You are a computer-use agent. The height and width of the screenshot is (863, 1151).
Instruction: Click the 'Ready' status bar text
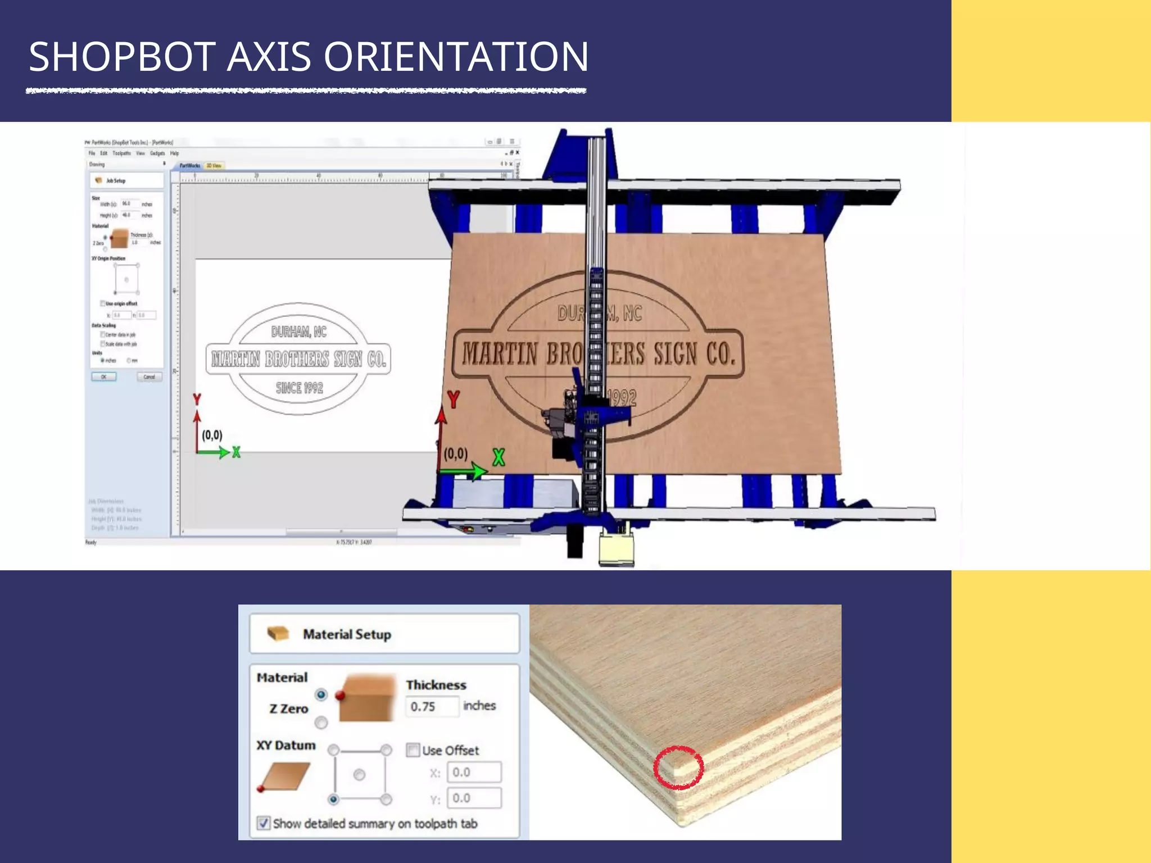90,542
